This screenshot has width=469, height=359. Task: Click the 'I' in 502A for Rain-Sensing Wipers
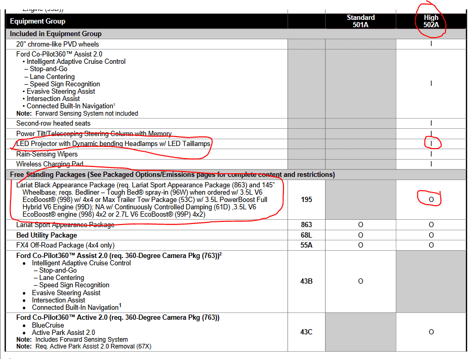click(x=431, y=154)
